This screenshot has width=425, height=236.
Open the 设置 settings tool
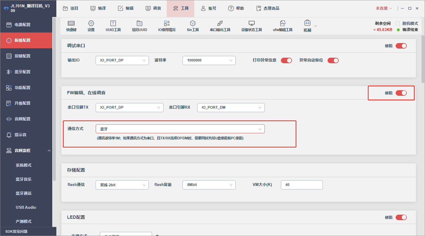pyautogui.click(x=91, y=26)
